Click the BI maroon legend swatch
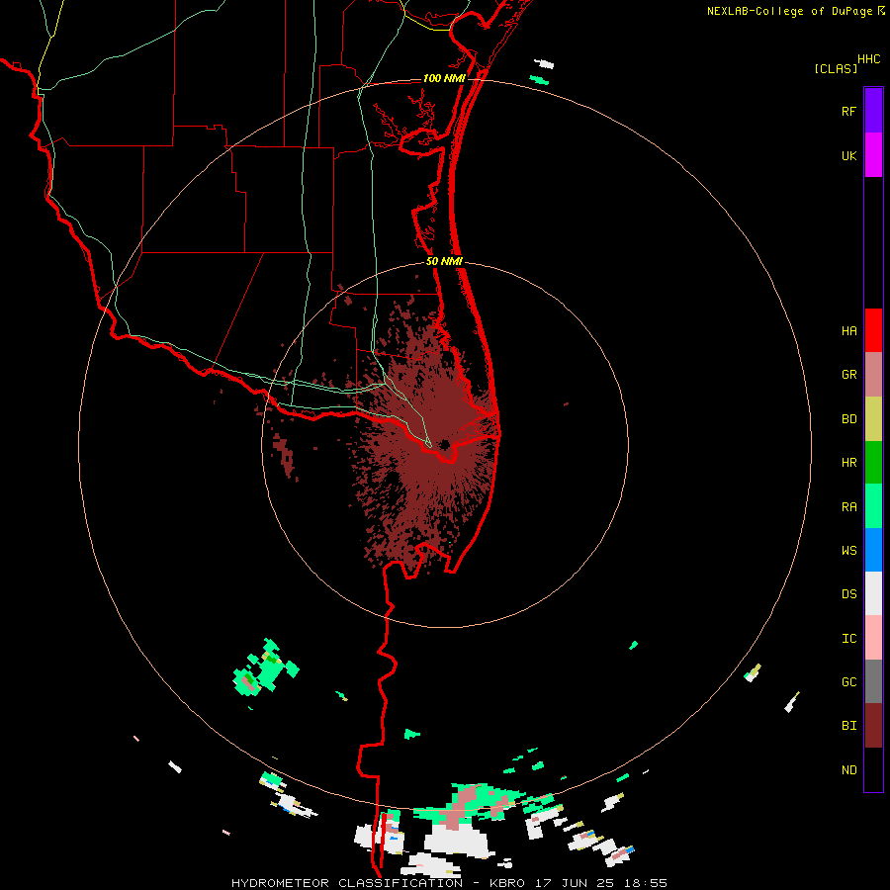Screen dimensions: 890x890 click(x=873, y=726)
